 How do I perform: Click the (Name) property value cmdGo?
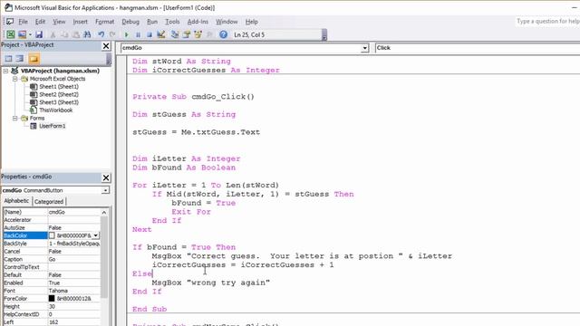pyautogui.click(x=74, y=212)
